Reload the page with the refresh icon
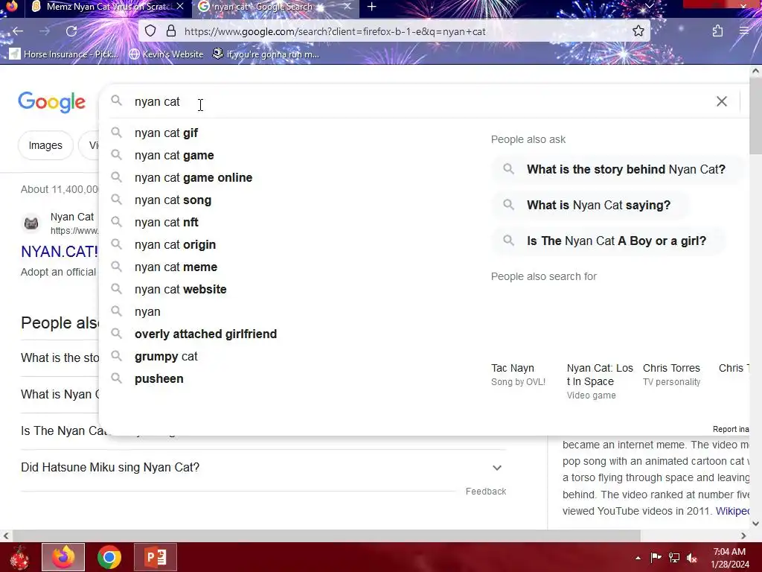 [x=71, y=31]
